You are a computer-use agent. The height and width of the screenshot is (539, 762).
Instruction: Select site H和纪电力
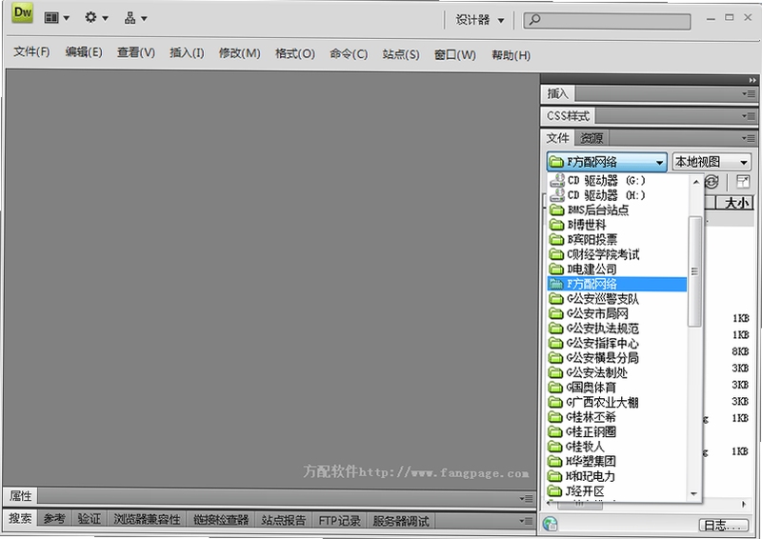[x=617, y=476]
